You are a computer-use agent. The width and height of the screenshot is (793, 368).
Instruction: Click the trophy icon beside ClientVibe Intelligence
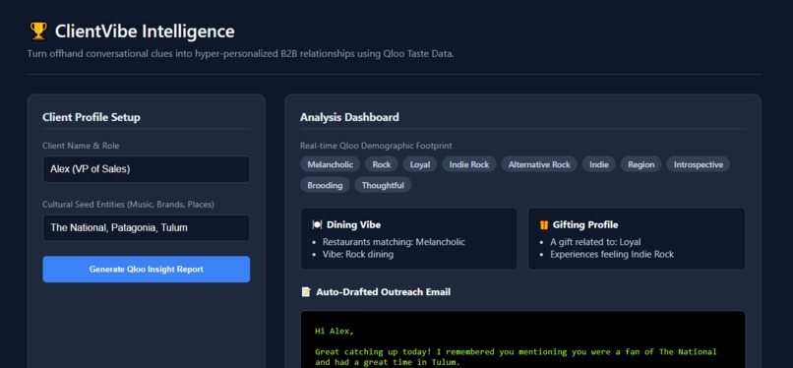[x=38, y=31]
